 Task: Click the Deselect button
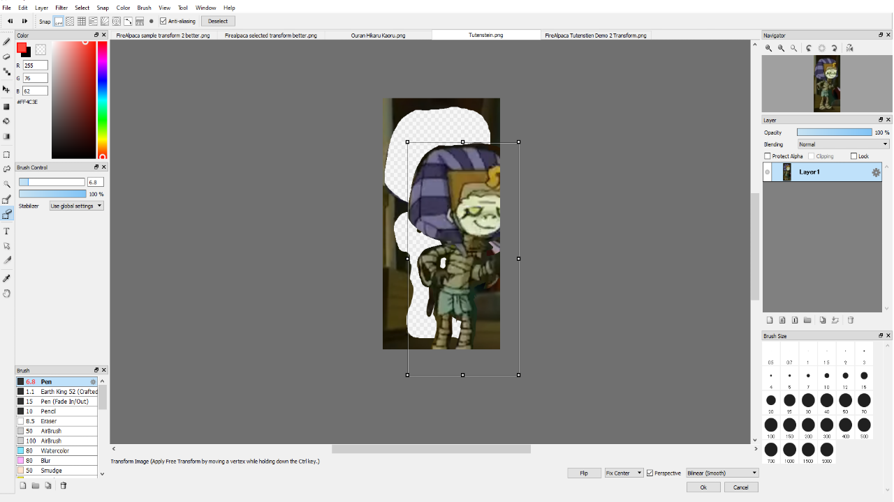[218, 21]
